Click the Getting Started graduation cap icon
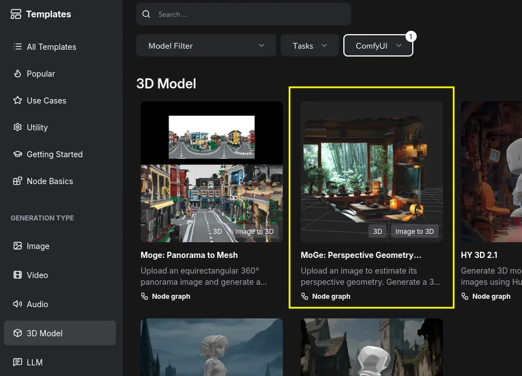 click(x=17, y=154)
